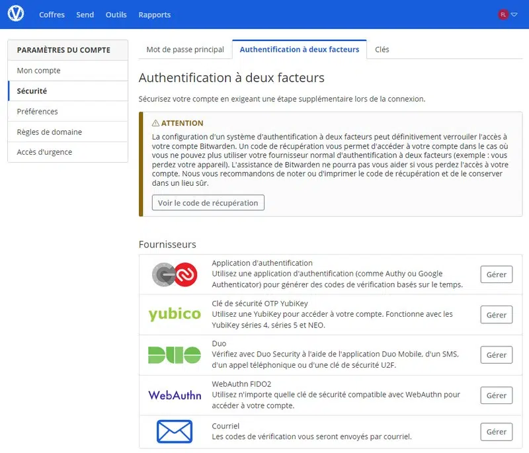Viewport: 529px width, 453px height.
Task: Click the Yubico logo
Action: (175, 315)
